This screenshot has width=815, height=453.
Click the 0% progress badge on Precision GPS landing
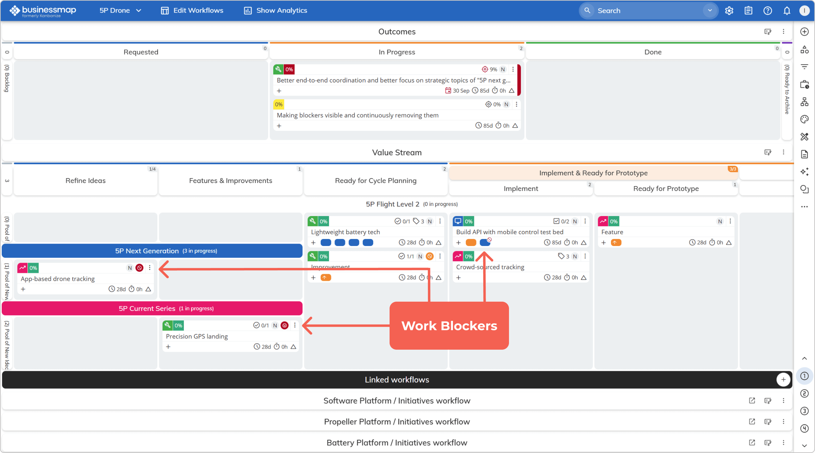coord(179,325)
